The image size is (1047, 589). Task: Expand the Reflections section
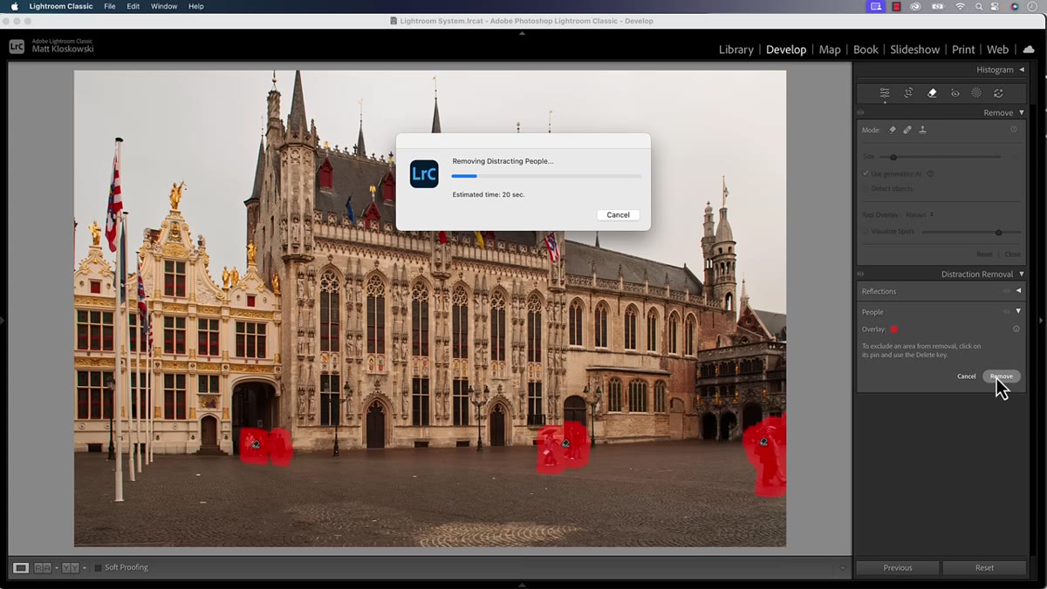pyautogui.click(x=1018, y=291)
